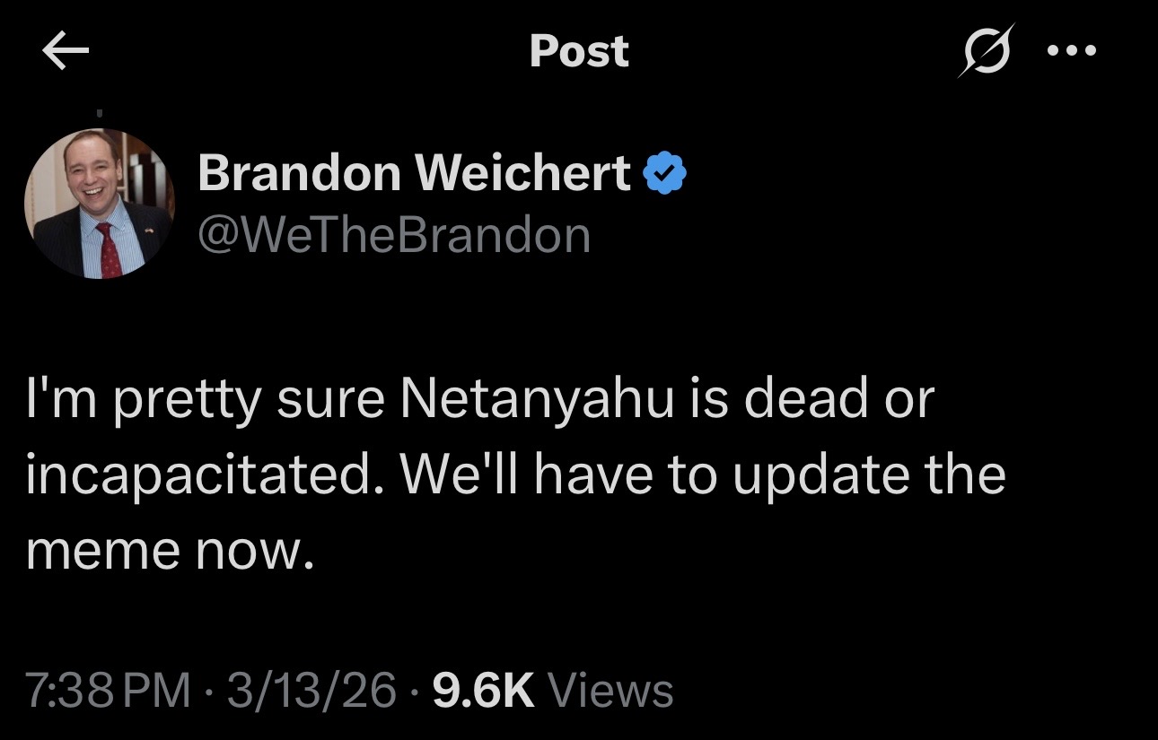Image resolution: width=1158 pixels, height=740 pixels.
Task: Click the Brandon Weichert display name
Action: coord(414,172)
